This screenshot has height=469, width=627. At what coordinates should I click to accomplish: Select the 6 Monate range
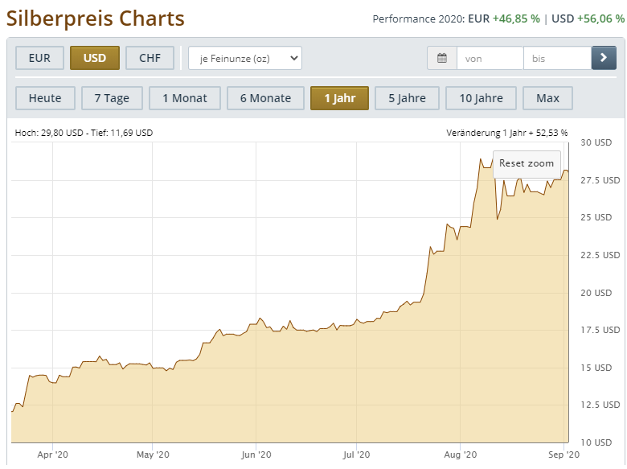click(x=265, y=98)
